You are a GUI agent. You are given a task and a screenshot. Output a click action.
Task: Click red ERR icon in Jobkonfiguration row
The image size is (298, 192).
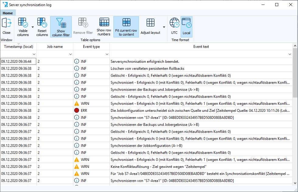pos(77,110)
